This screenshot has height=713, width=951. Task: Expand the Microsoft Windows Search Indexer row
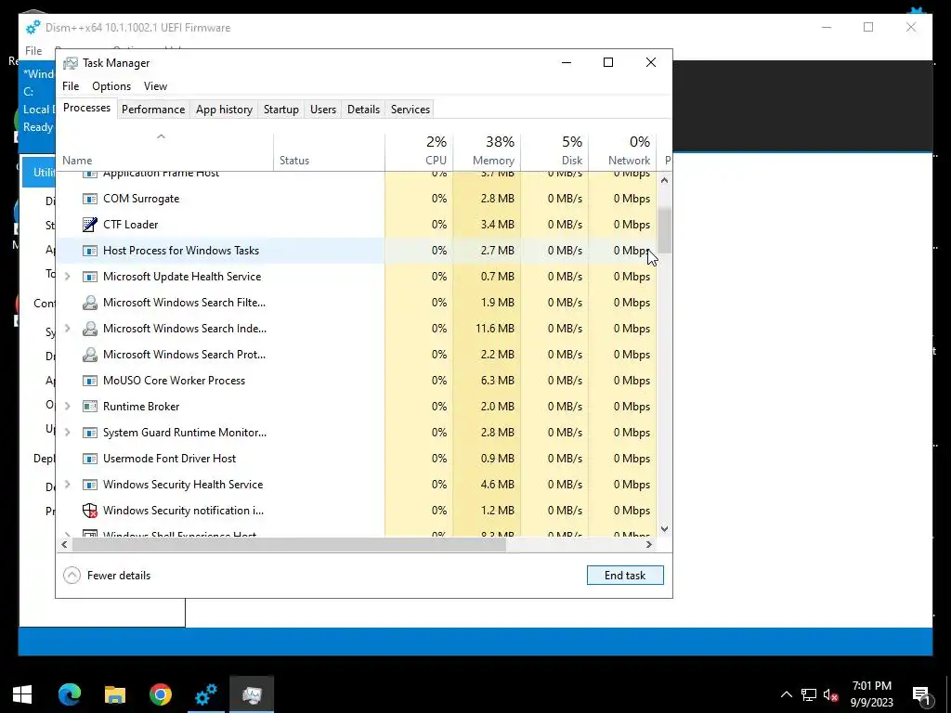67,329
